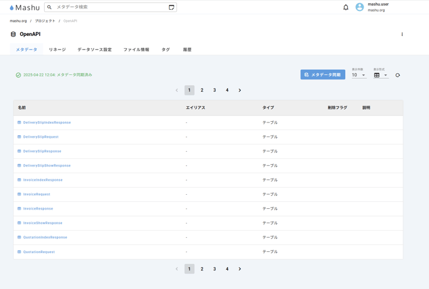Click the Mashu logo in the header

click(24, 8)
